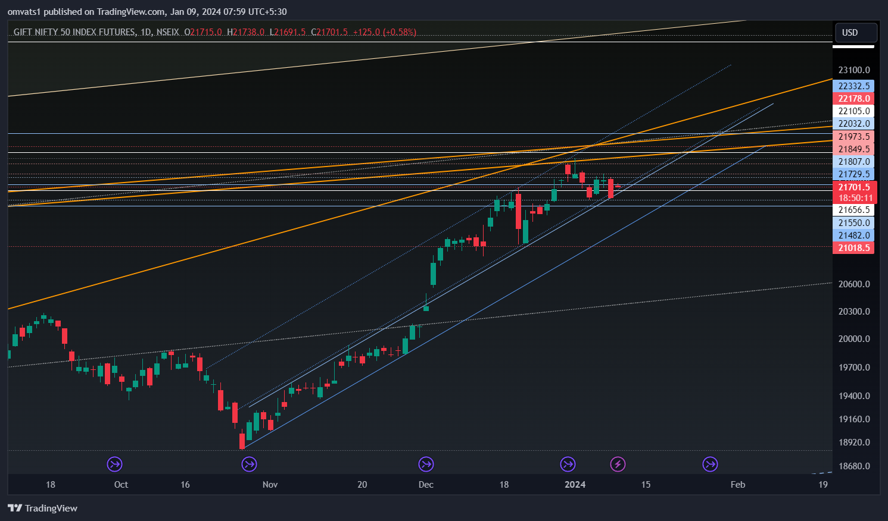888x521 pixels.
Task: Click the event marker icon above the Nov label
Action: click(249, 464)
